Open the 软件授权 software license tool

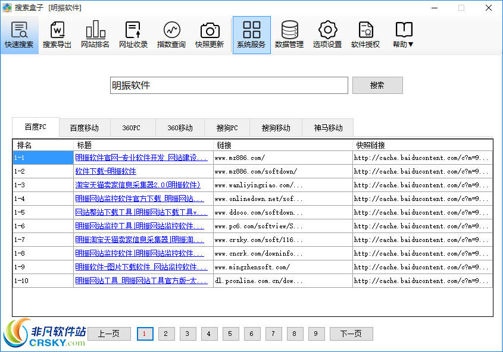click(365, 35)
